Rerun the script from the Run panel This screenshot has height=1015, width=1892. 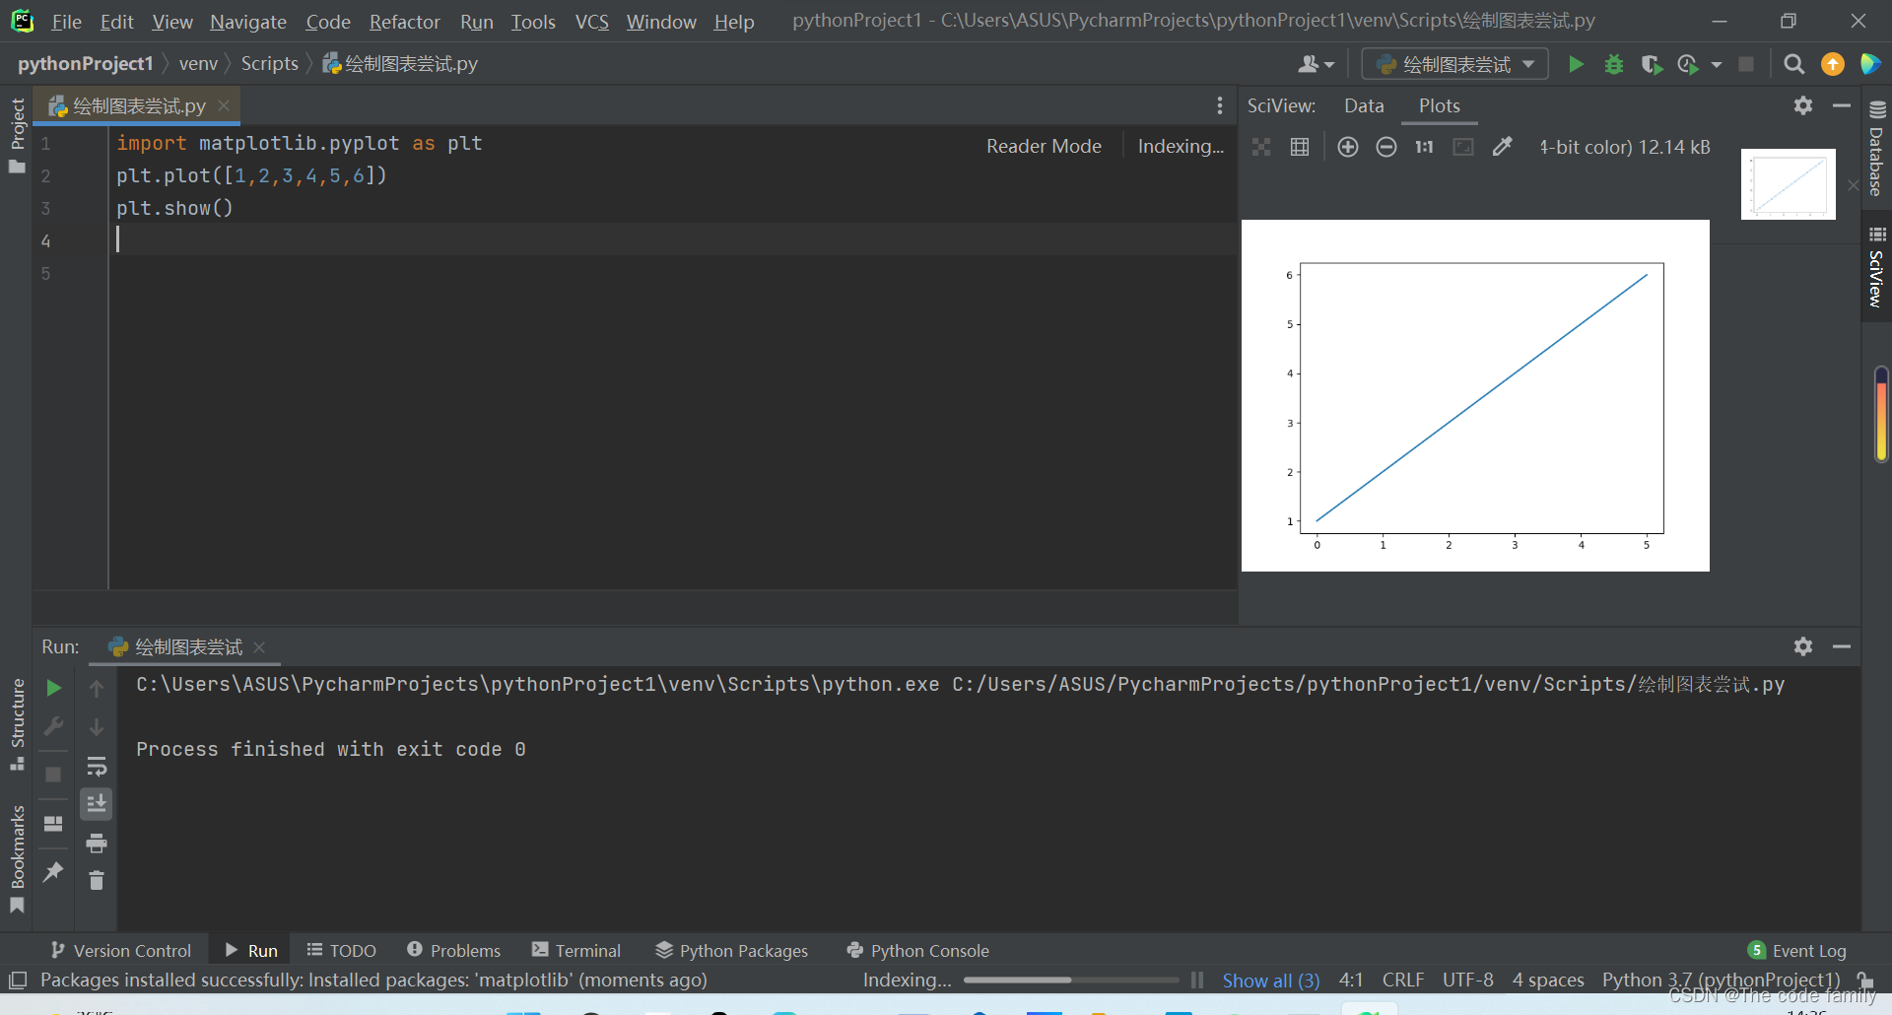53,688
